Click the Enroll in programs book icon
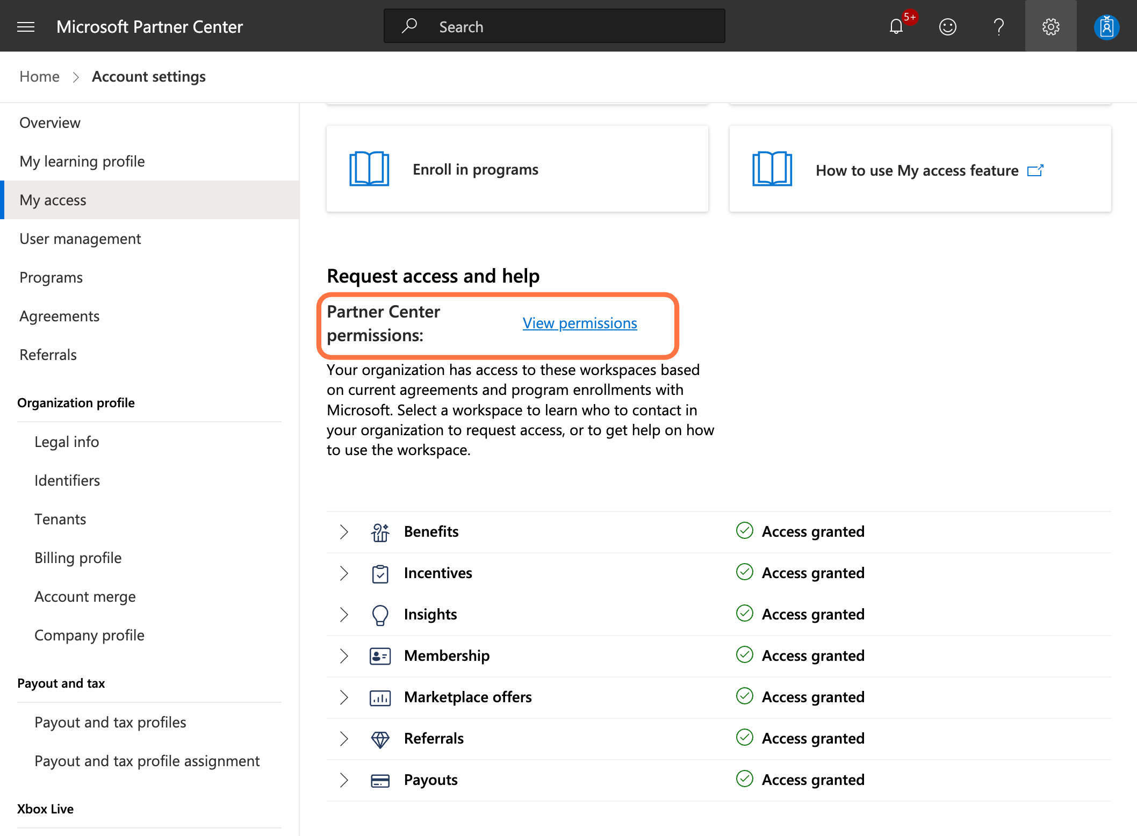1137x836 pixels. point(369,169)
